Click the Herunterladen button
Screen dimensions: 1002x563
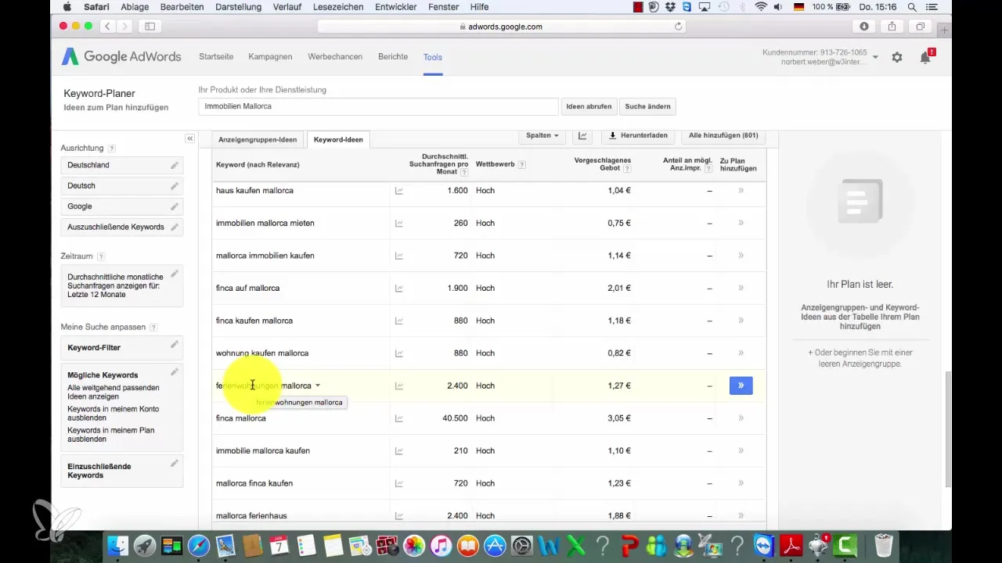click(638, 135)
